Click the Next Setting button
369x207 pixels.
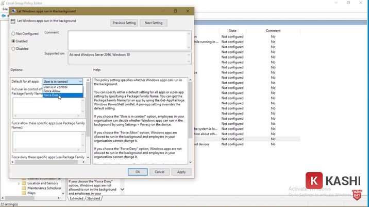coord(153,23)
